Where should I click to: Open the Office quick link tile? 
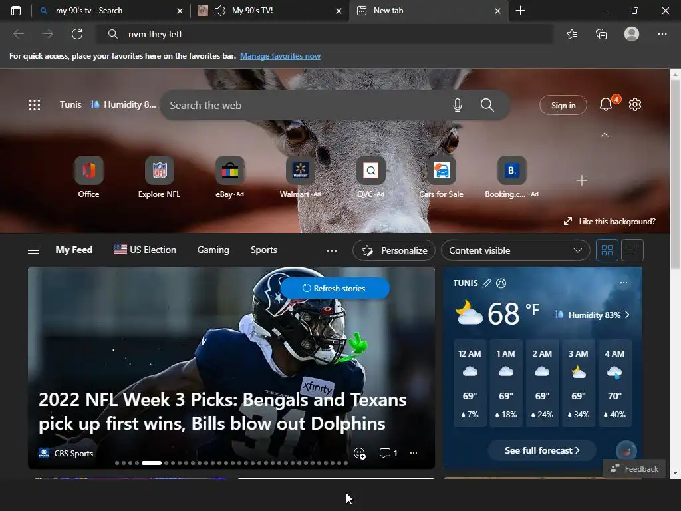point(88,177)
